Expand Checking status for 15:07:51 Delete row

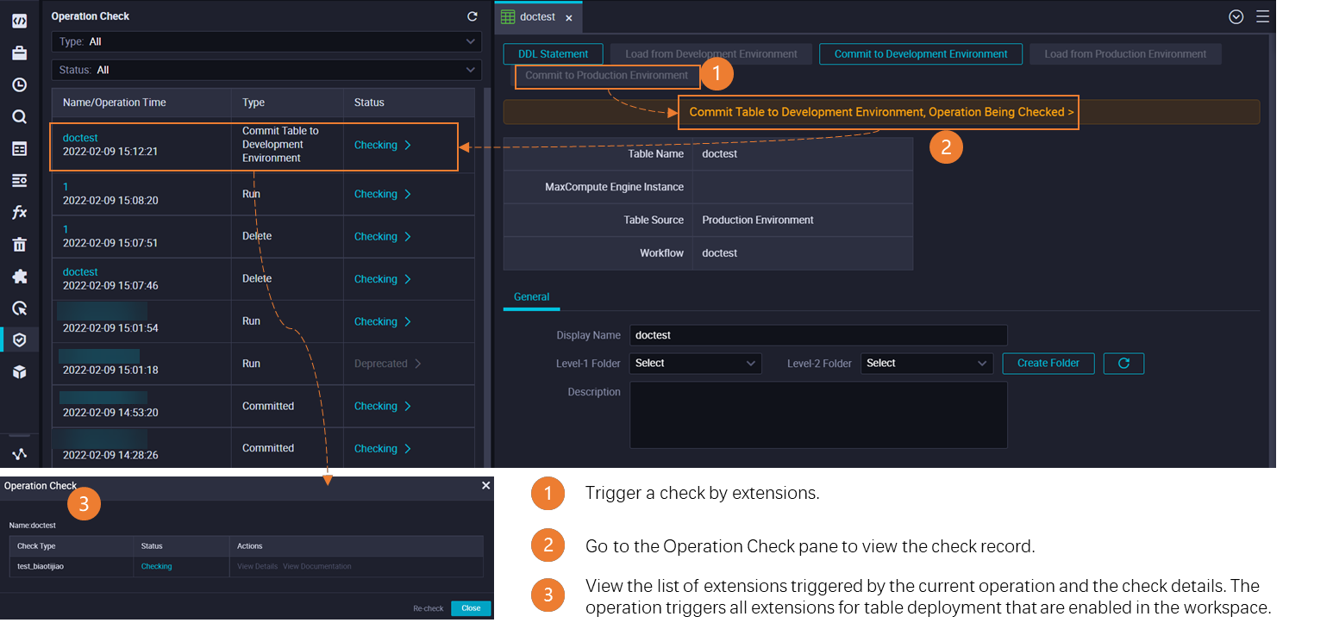383,237
